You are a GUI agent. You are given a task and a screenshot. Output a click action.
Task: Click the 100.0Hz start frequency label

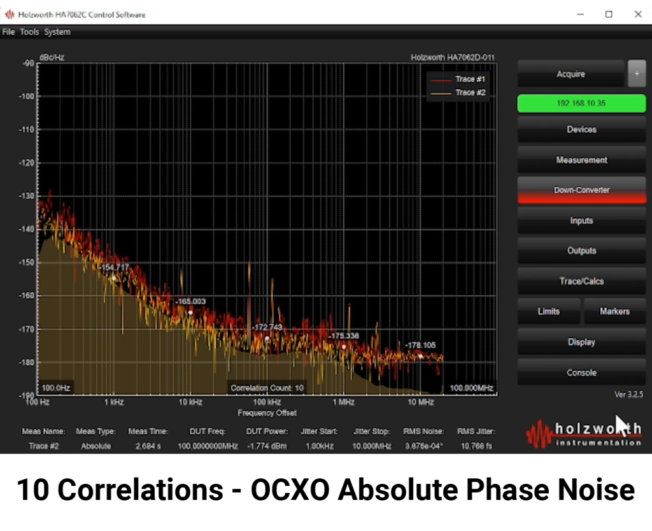56,388
